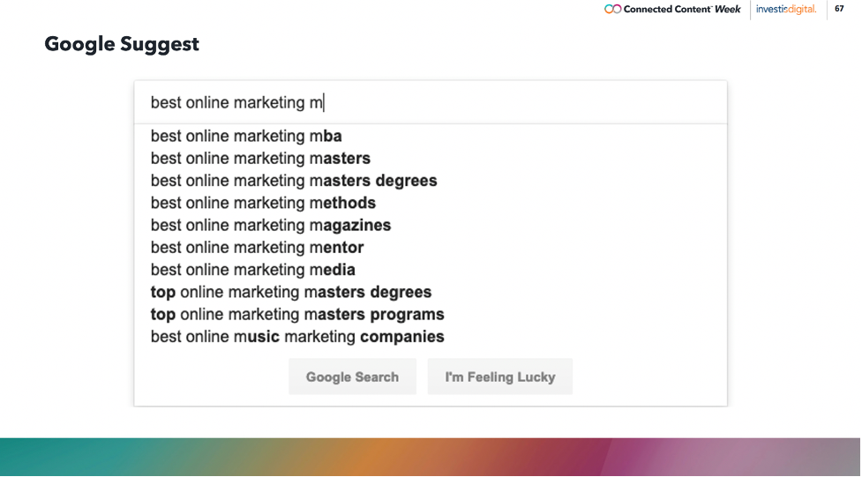Click the Google Suggest slide title
This screenshot has width=862, height=477.
point(122,43)
